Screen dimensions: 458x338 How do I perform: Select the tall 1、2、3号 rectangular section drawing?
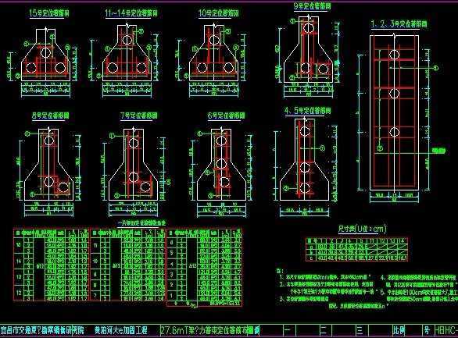point(394,113)
